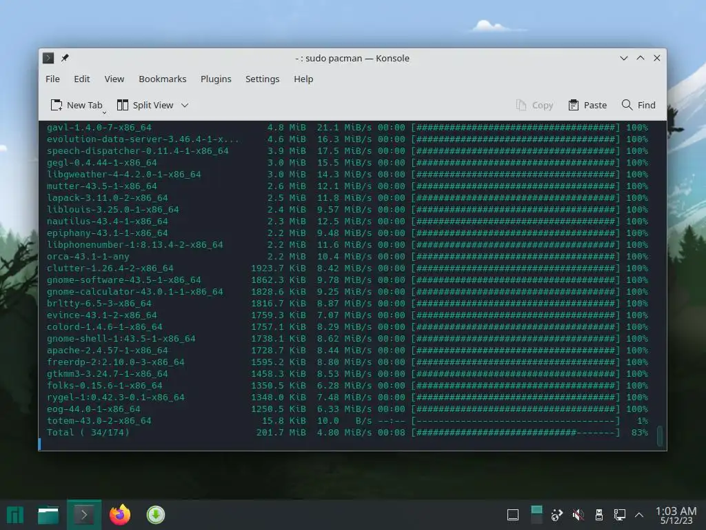
Task: Click the totem-43.0-2 progress bar
Action: 516,421
